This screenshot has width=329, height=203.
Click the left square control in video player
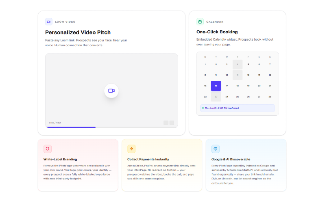tap(166, 123)
